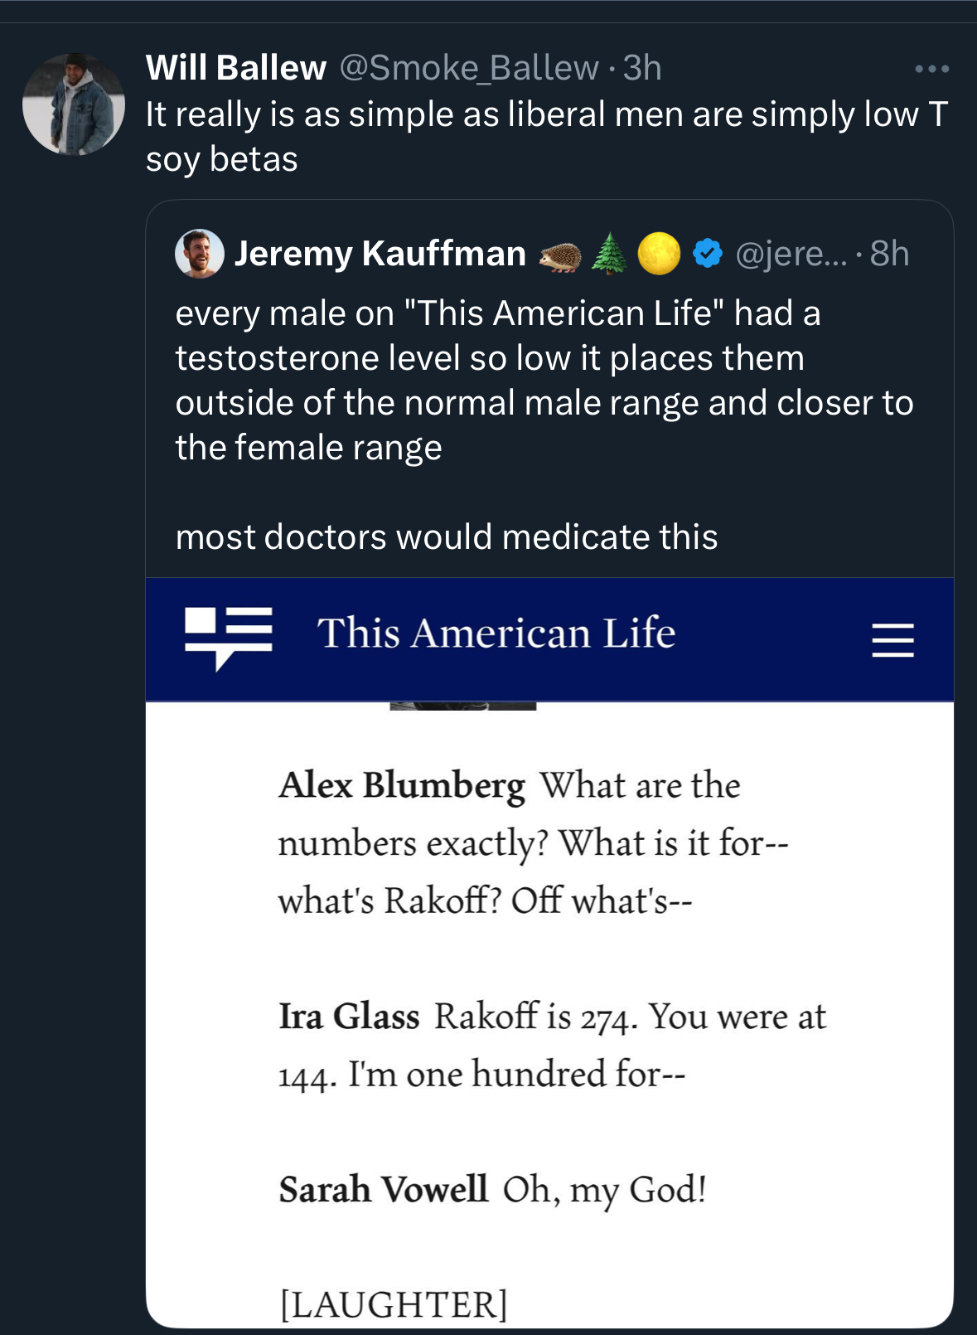Open Will Ballew's profile picture
This screenshot has height=1335, width=977.
[74, 104]
